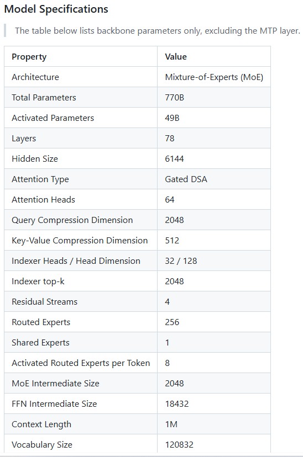
Task: Click the Total Parameters value 770B
Action: [175, 97]
